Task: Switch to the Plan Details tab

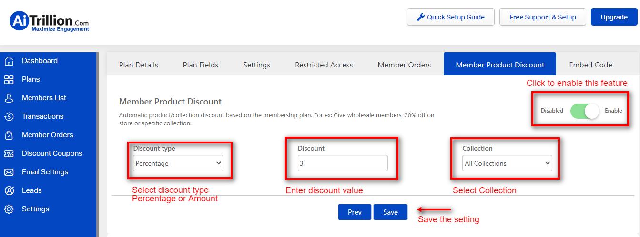Action: [138, 65]
